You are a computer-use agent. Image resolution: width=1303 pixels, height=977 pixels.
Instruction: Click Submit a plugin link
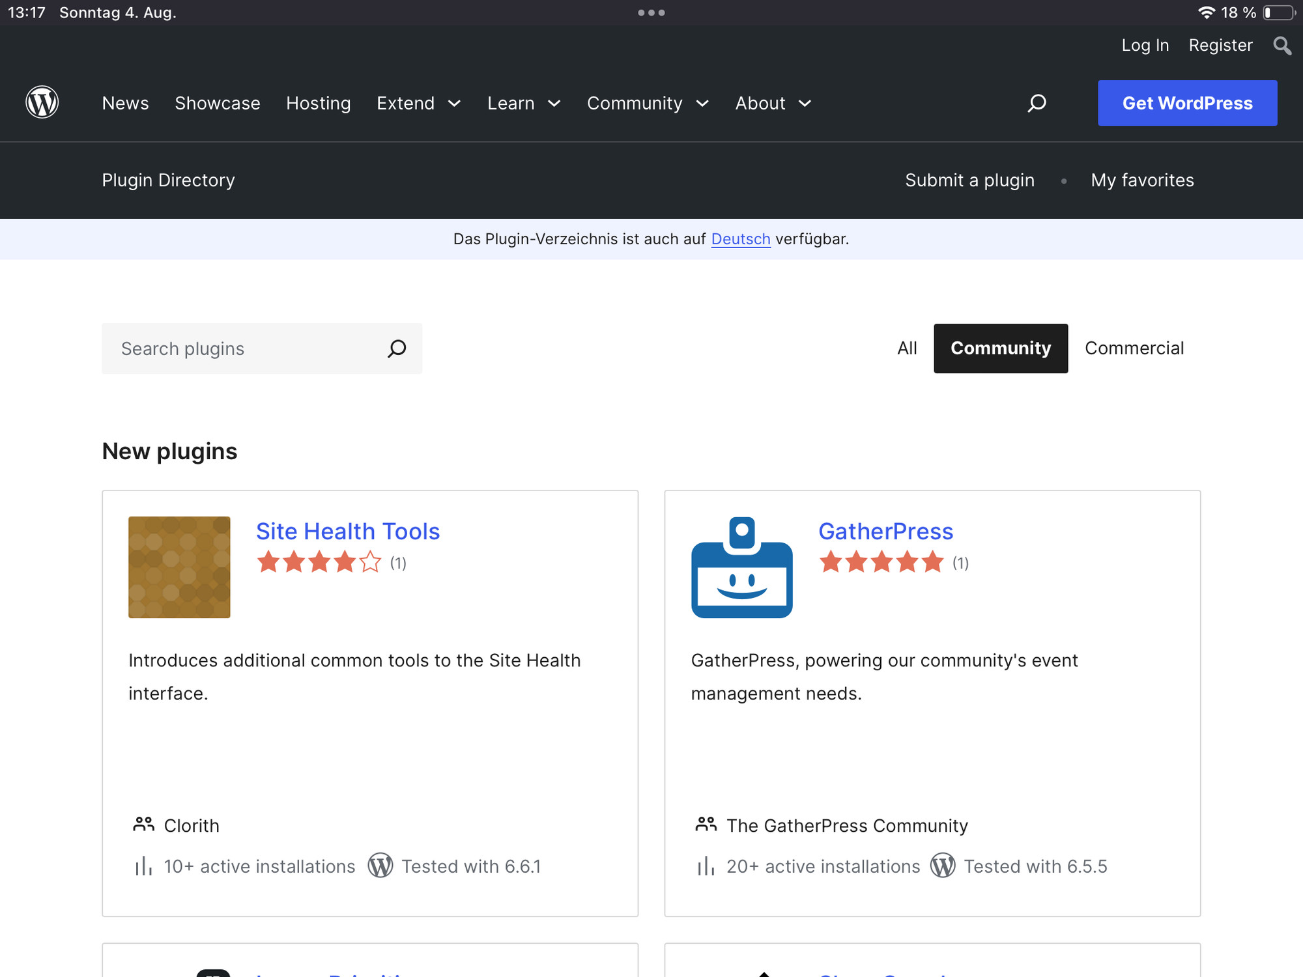tap(969, 180)
